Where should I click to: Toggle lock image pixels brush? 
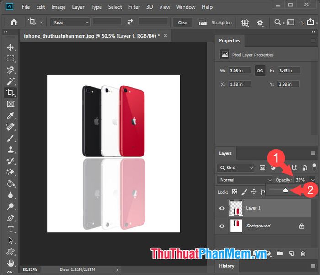244,192
